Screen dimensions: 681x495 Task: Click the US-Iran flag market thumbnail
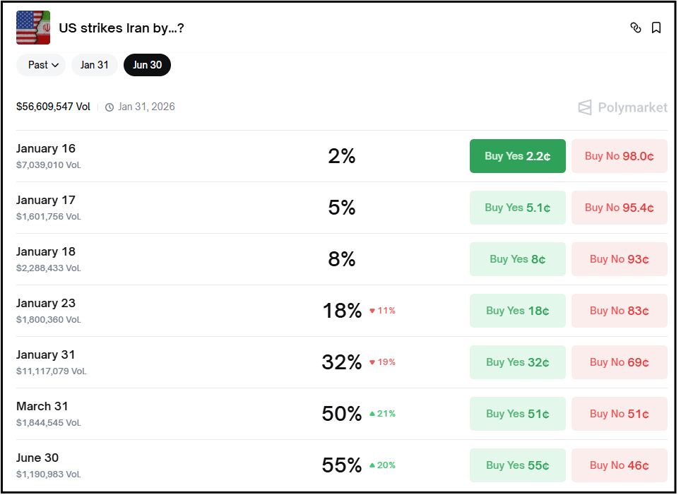33,28
